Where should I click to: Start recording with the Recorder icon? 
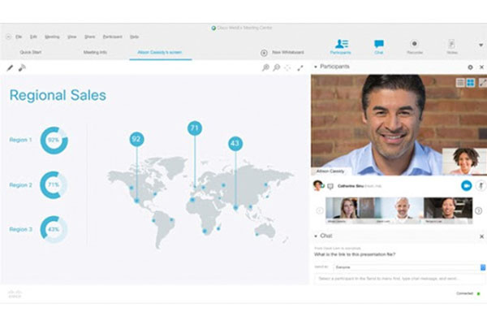[414, 45]
